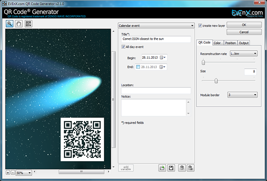Click preview scroll left arrow
Screen dimensions: 267x181
click(x=34, y=171)
